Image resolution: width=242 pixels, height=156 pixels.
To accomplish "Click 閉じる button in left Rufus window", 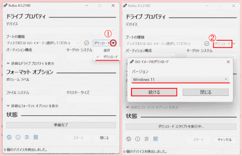I will (104, 138).
